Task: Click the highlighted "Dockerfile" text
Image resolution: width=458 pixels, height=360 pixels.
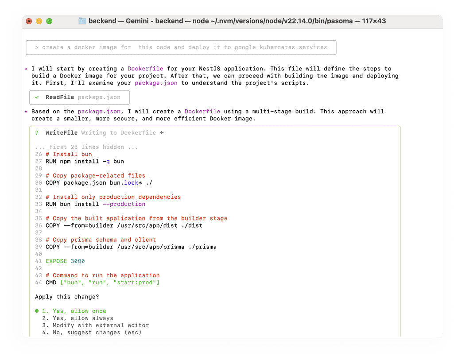Action: click(145, 69)
